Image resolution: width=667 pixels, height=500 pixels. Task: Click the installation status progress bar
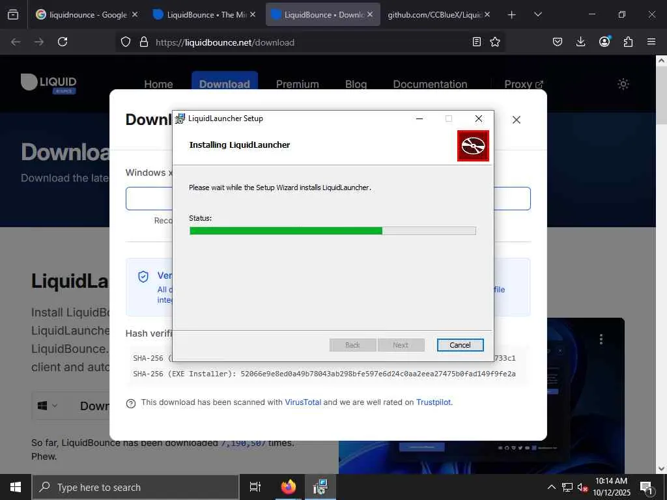tap(333, 231)
